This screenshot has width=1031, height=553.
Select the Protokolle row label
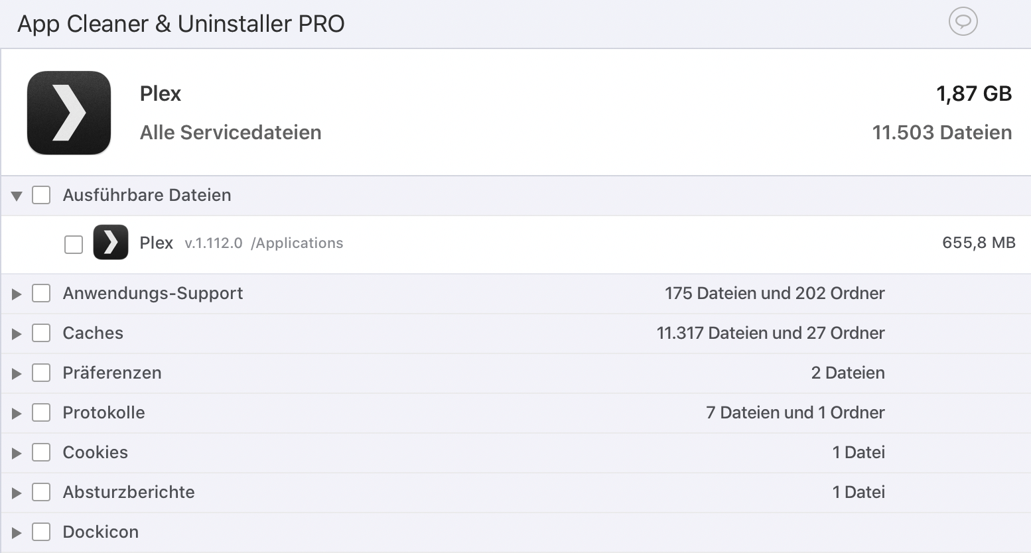click(103, 412)
